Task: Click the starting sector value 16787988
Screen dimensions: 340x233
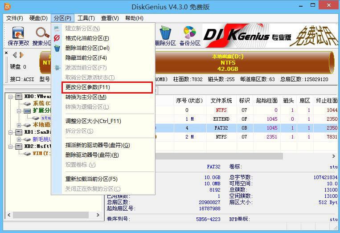Action: click(209, 208)
